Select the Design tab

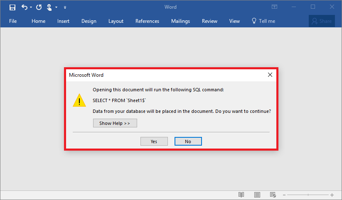click(89, 21)
